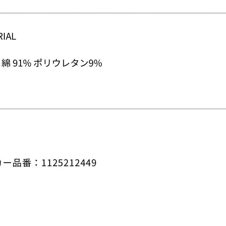Click the word ポリウレタン
The width and height of the screenshot is (226, 226).
[x=61, y=63]
